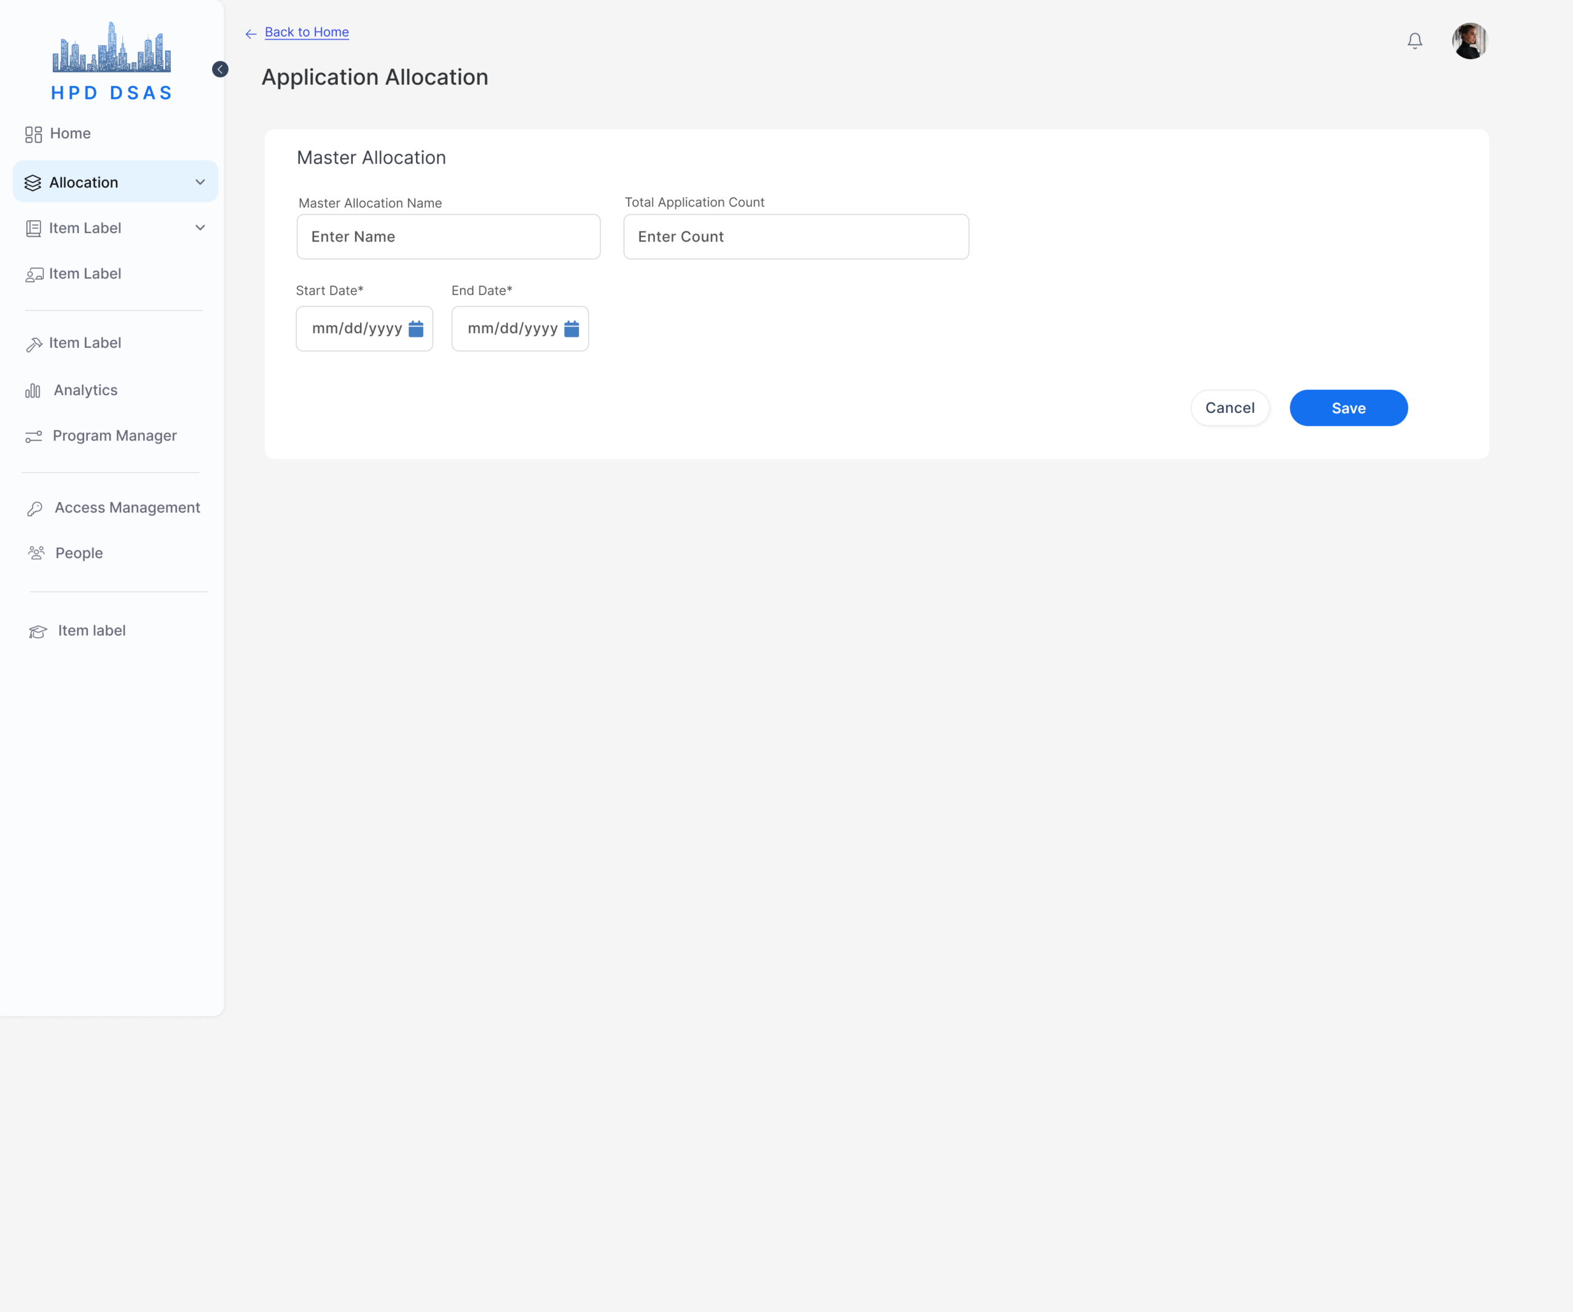Select the Analytics bar chart icon
Viewport: 1573px width, 1312px height.
point(33,390)
